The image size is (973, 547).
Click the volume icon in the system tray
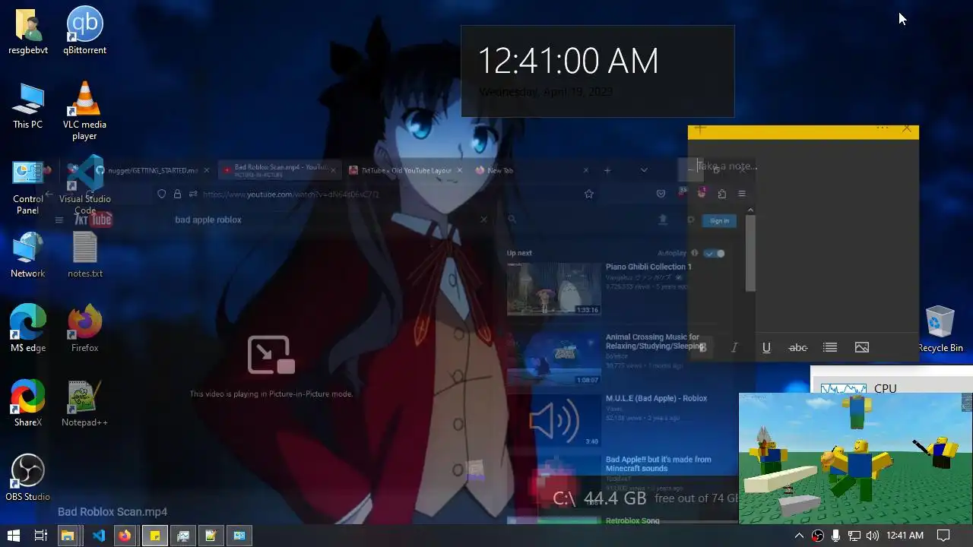[872, 536]
